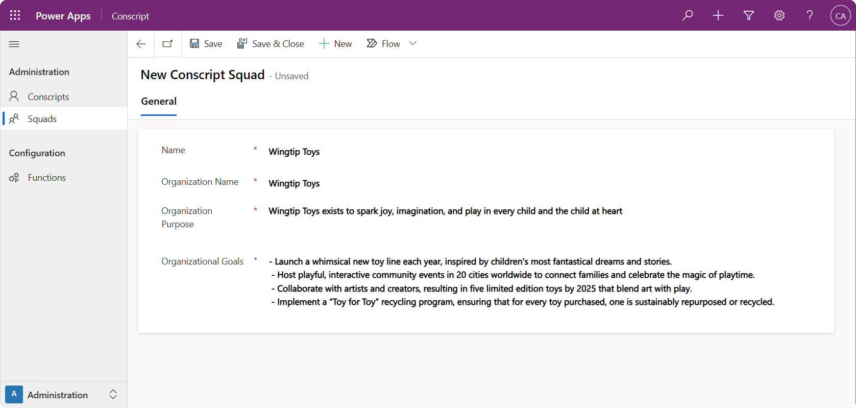Click the help question mark icon

point(810,15)
